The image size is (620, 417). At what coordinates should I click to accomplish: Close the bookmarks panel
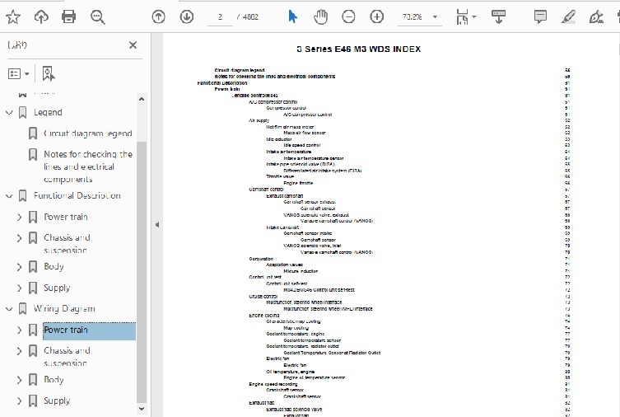coord(133,45)
